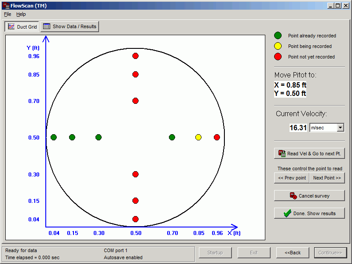Image resolution: width=352 pixels, height=264 pixels.
Task: Click the green point at X=0.70
Action: coord(172,137)
